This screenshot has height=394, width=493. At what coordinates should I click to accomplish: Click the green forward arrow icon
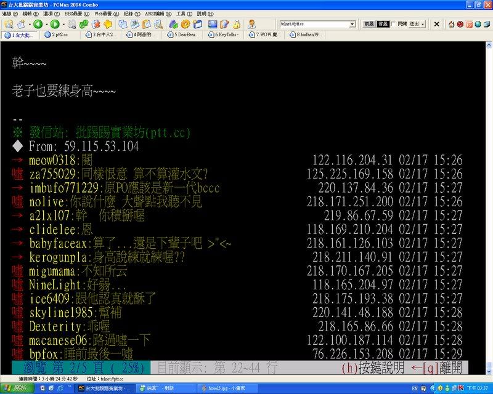coord(54,24)
